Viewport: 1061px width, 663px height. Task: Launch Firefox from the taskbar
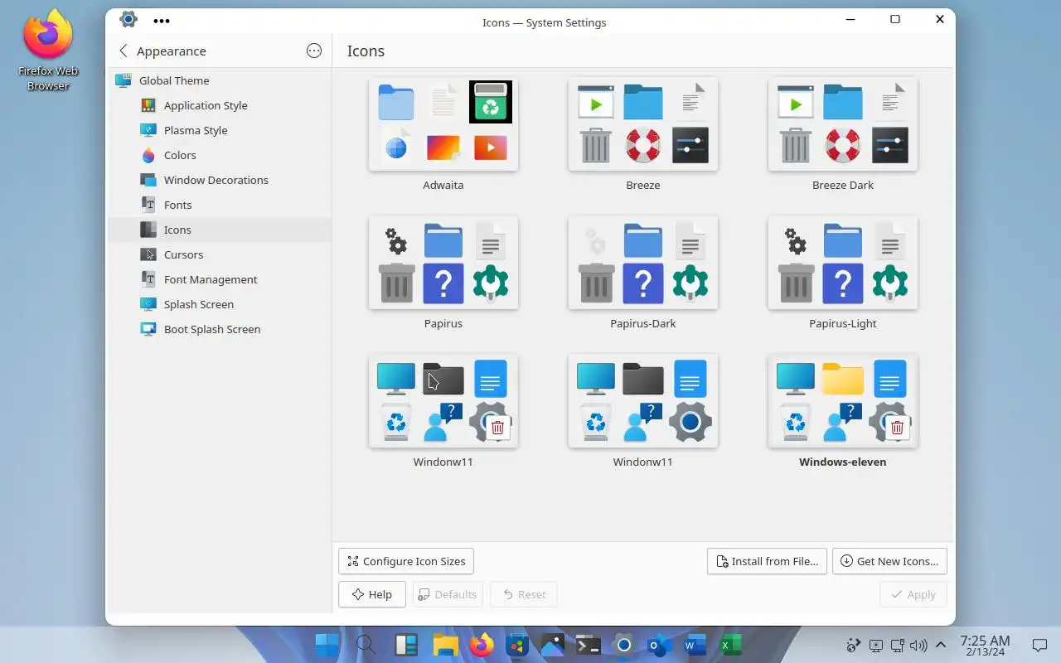[482, 645]
